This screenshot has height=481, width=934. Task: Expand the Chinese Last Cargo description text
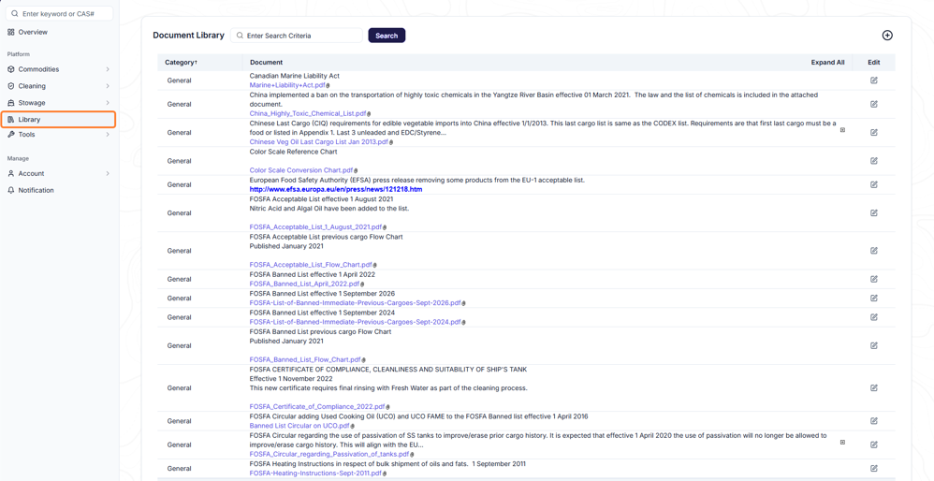tap(842, 129)
